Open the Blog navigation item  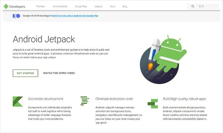tap(125, 6)
